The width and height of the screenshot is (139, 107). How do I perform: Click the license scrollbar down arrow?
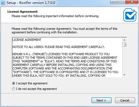(x=124, y=75)
